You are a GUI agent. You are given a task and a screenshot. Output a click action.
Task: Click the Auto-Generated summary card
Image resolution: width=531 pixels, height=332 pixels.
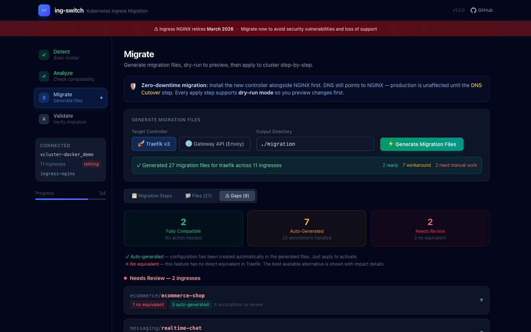point(307,228)
